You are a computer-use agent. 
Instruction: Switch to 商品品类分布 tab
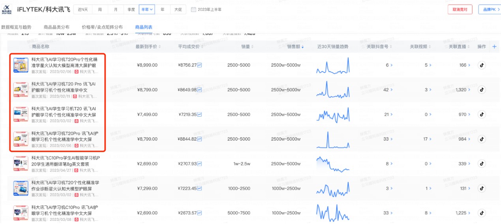tap(56, 27)
